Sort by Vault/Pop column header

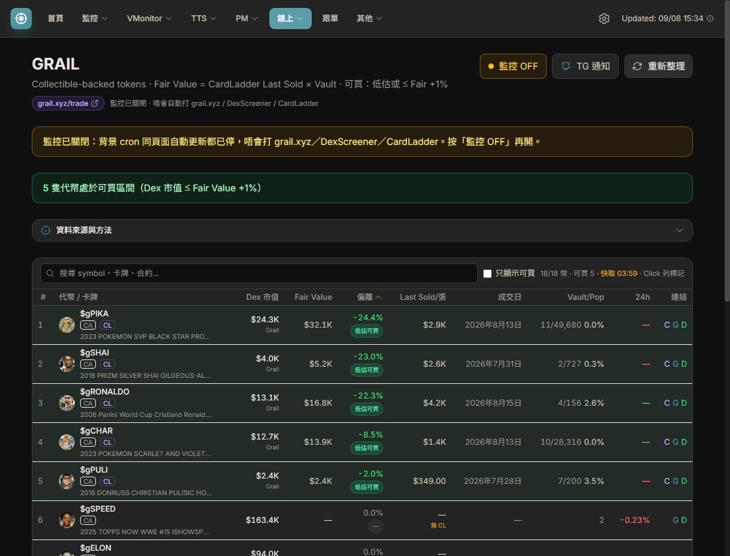pos(585,297)
